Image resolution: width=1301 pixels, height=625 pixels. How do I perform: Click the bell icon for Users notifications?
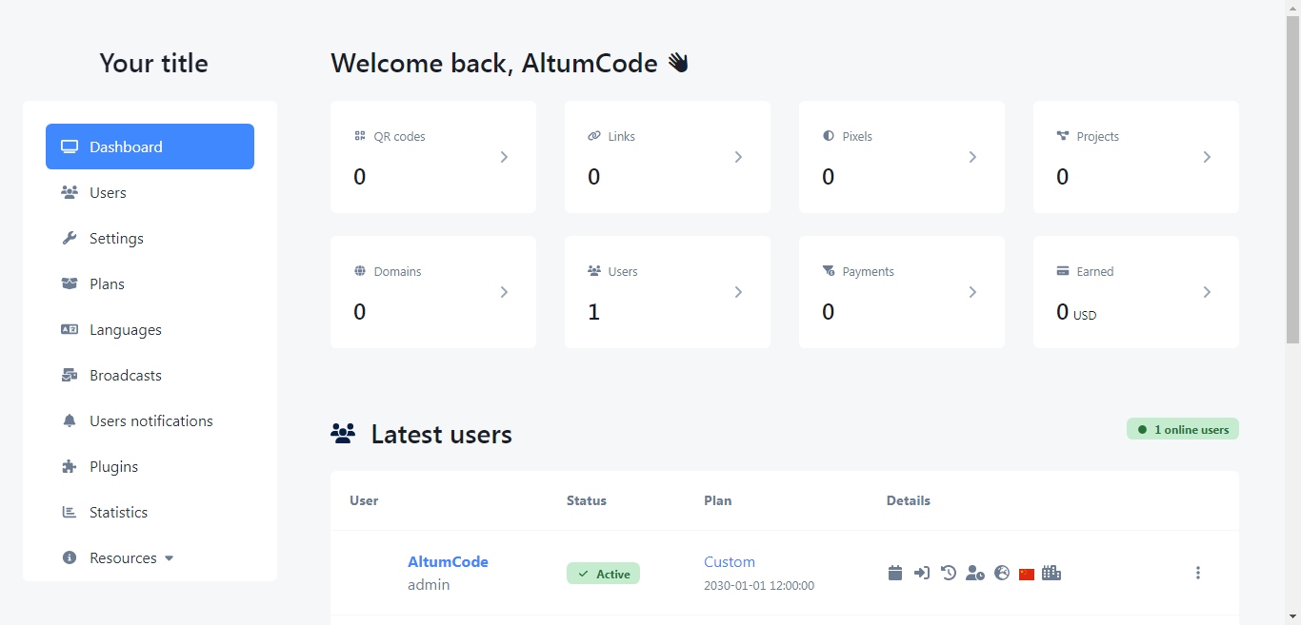pos(70,420)
